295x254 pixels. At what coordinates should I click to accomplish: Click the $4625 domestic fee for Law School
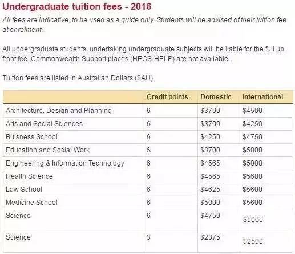(x=210, y=190)
